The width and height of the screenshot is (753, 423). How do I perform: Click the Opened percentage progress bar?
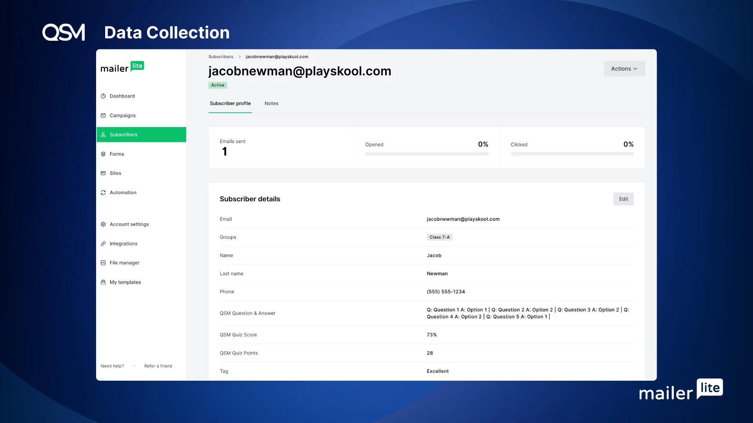point(427,154)
